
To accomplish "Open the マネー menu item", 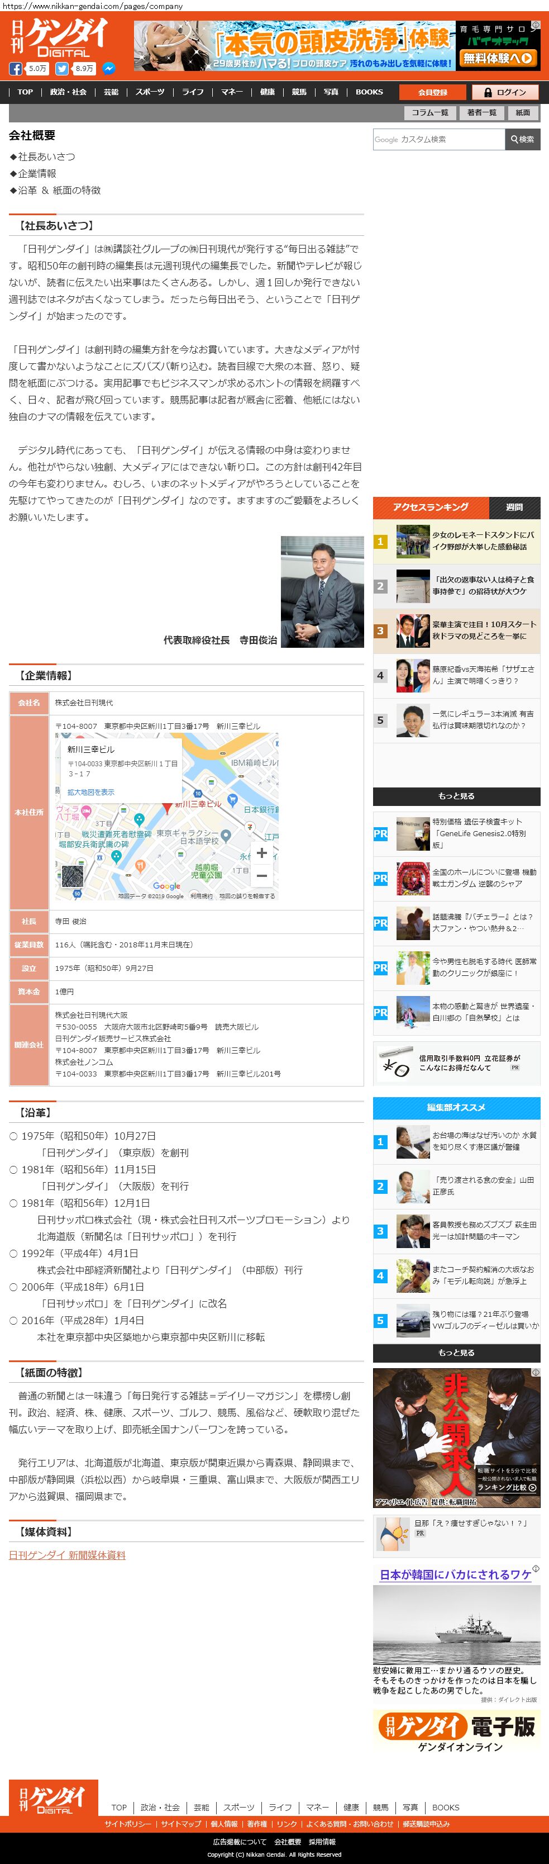I will click(232, 92).
